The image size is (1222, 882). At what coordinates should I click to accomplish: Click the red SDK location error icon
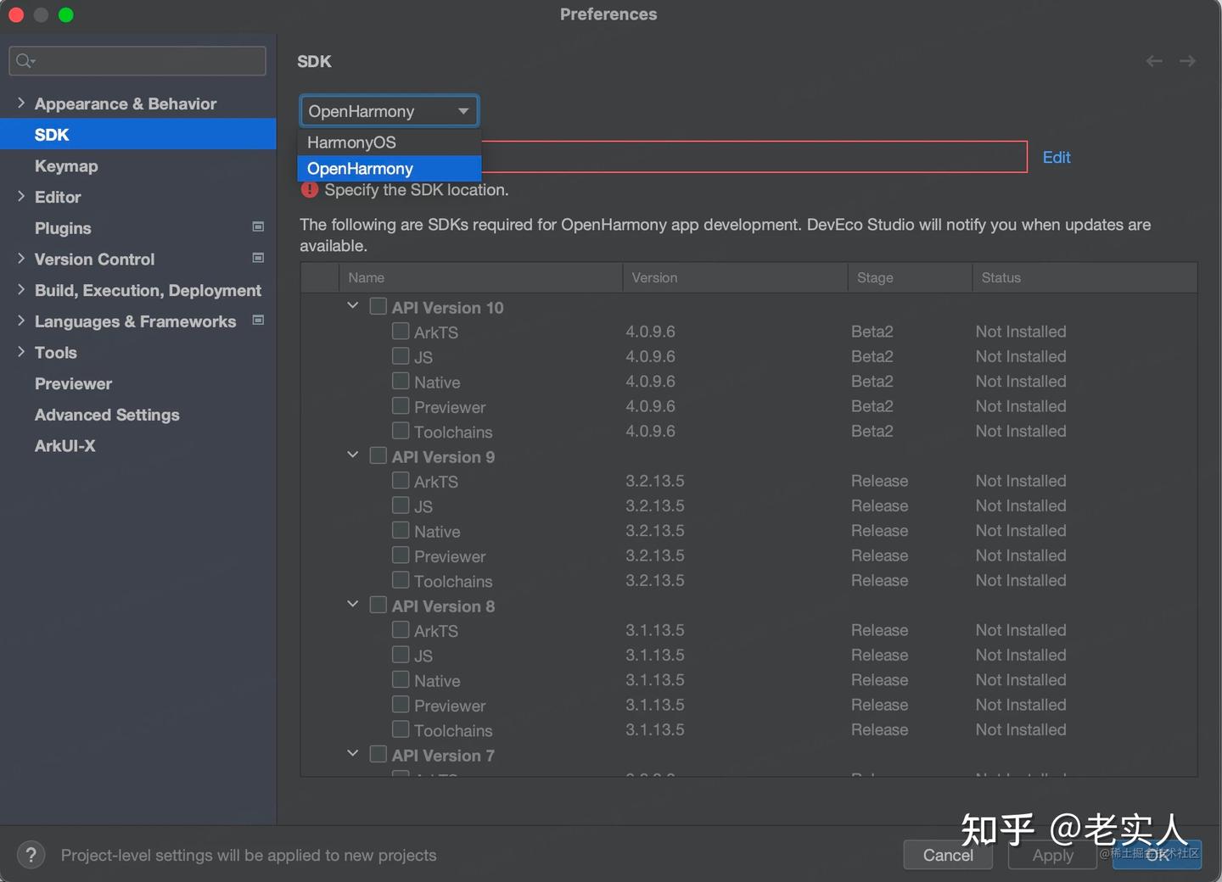(x=310, y=190)
